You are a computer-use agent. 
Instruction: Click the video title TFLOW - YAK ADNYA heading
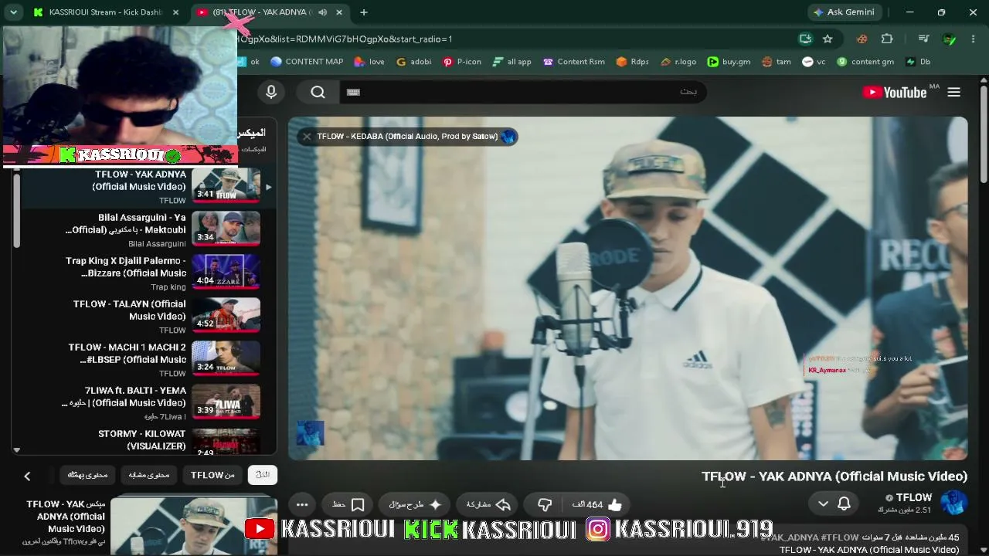point(834,476)
